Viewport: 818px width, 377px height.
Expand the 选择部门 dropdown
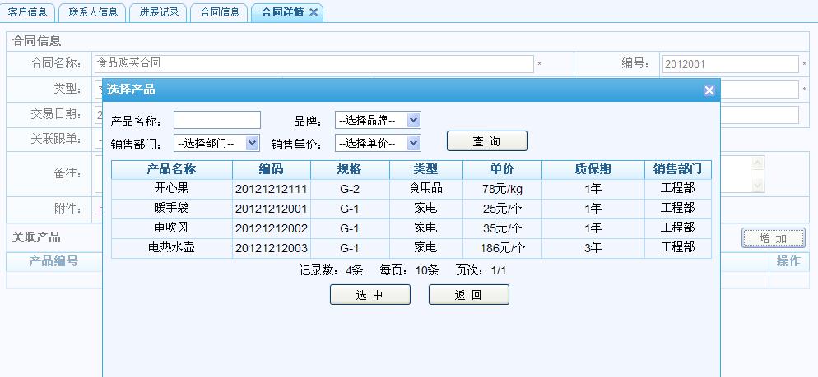click(x=218, y=143)
